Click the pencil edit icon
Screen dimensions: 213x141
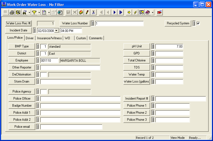(87, 12)
